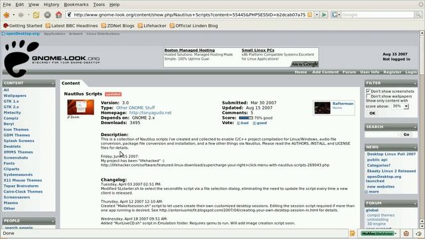Go back with the browser Back arrow
This screenshot has width=425, height=239.
tap(6, 15)
